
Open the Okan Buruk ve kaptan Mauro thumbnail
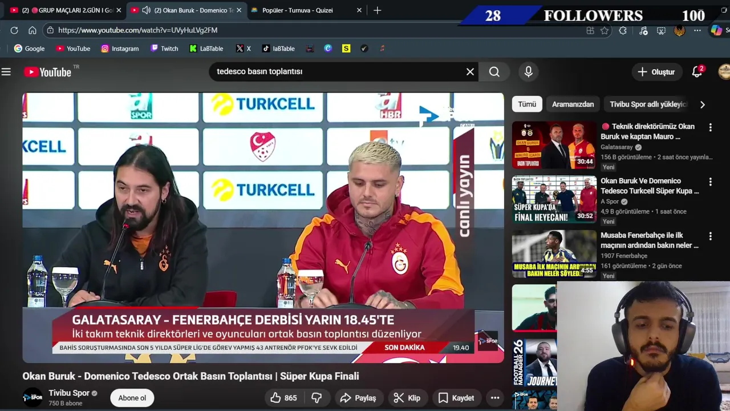pyautogui.click(x=554, y=146)
